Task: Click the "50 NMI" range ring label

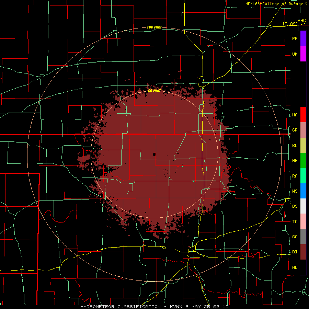Action: click(154, 91)
